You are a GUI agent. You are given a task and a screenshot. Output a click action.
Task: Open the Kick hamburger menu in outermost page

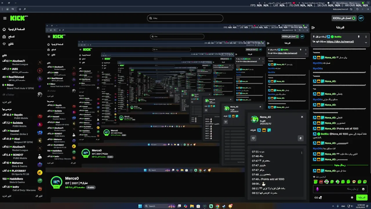coord(5,18)
